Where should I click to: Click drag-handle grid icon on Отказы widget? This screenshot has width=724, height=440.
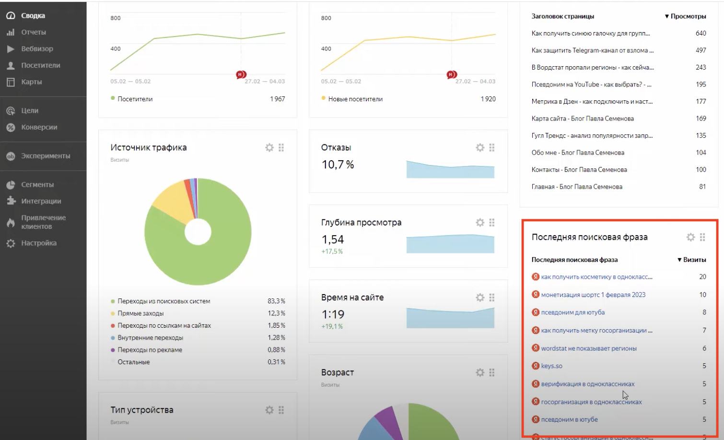pyautogui.click(x=492, y=148)
